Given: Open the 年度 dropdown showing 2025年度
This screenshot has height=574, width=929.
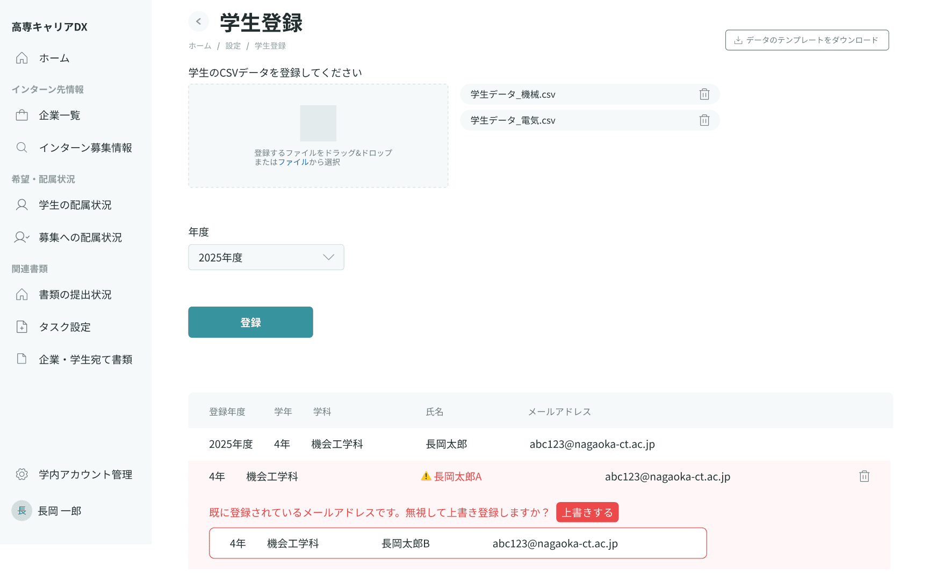Looking at the screenshot, I should 266,257.
